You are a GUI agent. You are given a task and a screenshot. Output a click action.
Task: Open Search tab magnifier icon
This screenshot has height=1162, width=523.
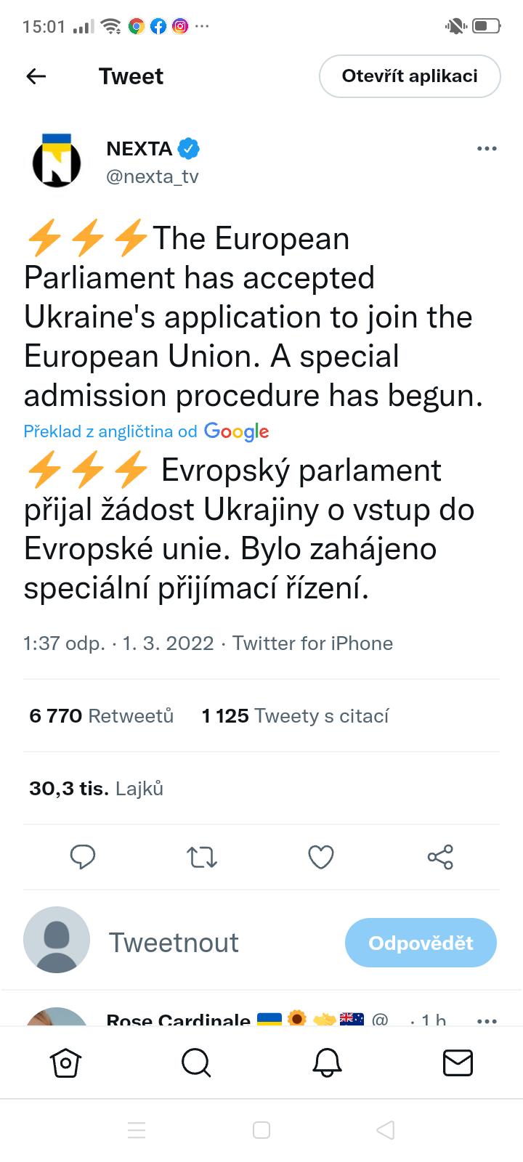point(196,1063)
